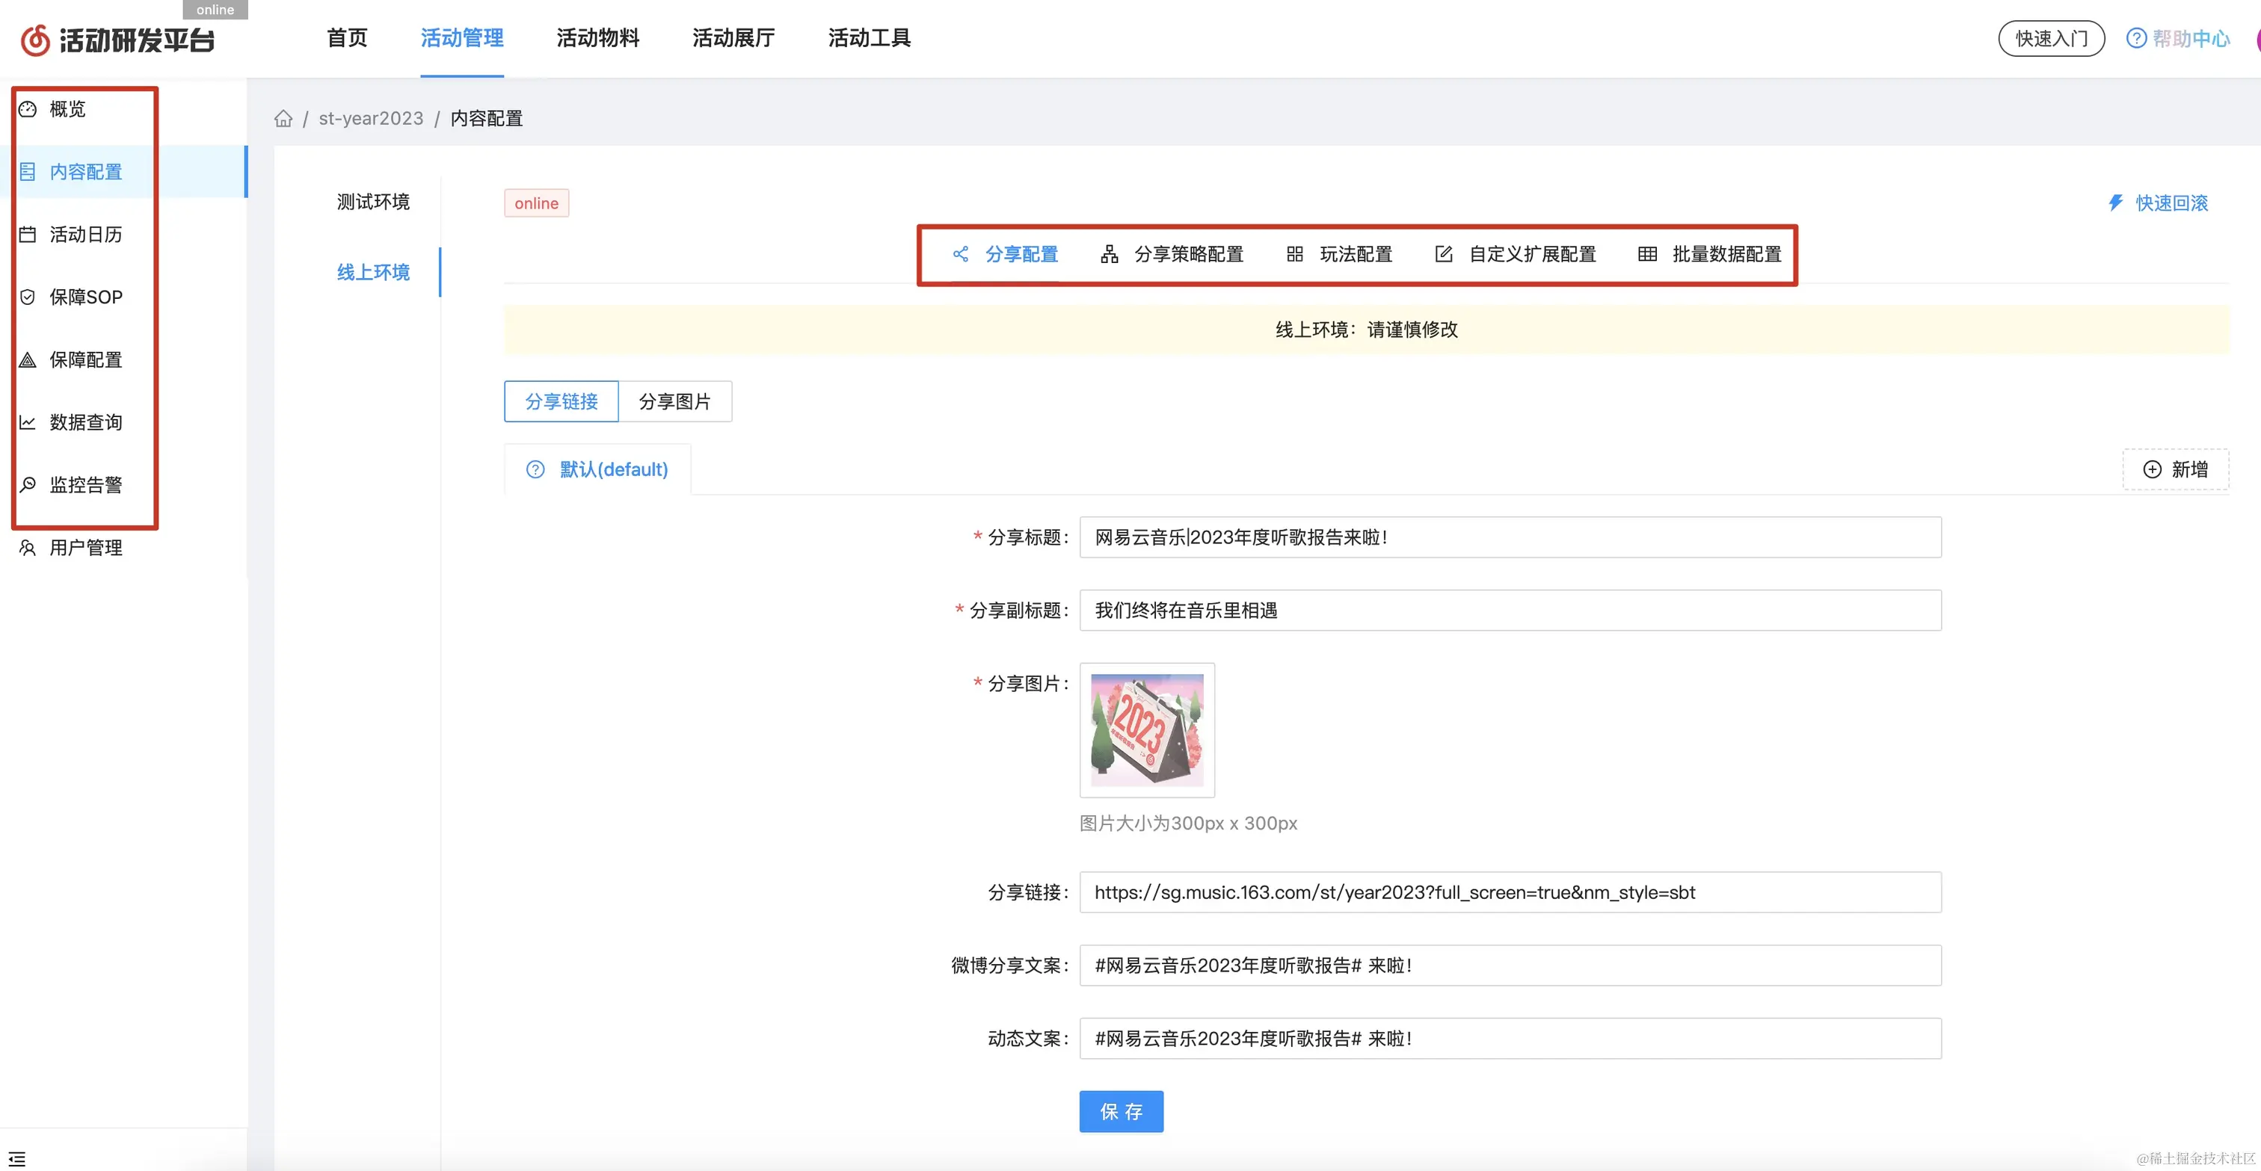Choose 分享链接 option
Viewport: 2261px width, 1171px height.
(x=562, y=401)
